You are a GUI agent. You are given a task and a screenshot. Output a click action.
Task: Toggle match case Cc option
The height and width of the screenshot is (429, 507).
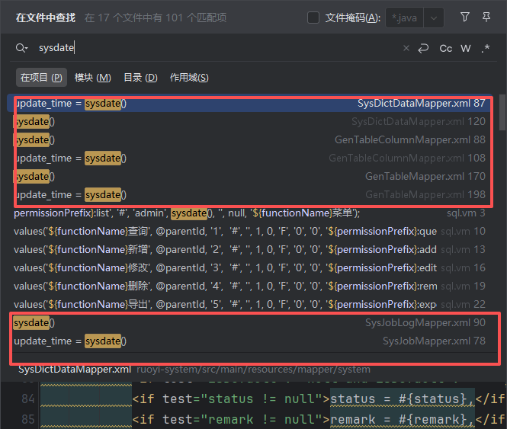[x=445, y=49]
